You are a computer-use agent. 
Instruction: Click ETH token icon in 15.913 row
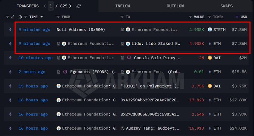(210, 129)
